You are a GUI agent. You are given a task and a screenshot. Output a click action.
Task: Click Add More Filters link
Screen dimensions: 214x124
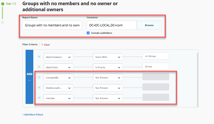point(33,115)
